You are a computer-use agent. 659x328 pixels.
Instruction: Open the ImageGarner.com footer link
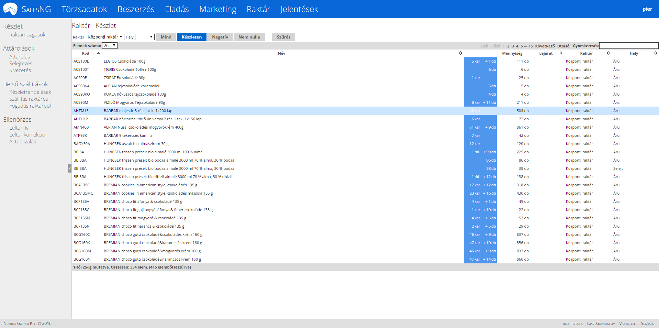click(x=601, y=324)
